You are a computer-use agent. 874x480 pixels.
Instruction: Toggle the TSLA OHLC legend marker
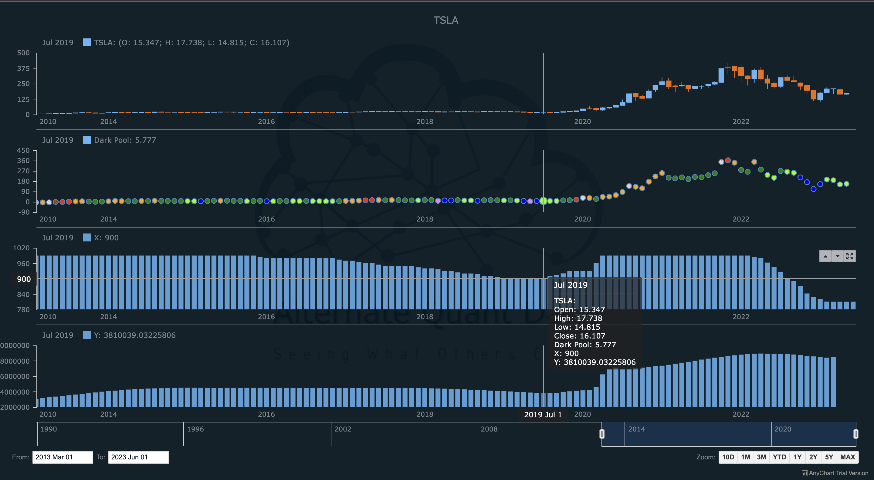click(x=87, y=42)
